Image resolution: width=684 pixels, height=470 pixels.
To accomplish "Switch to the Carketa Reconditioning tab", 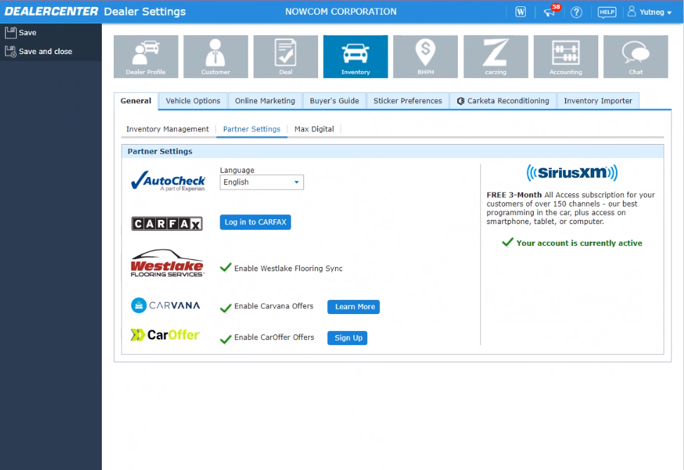I will click(503, 100).
